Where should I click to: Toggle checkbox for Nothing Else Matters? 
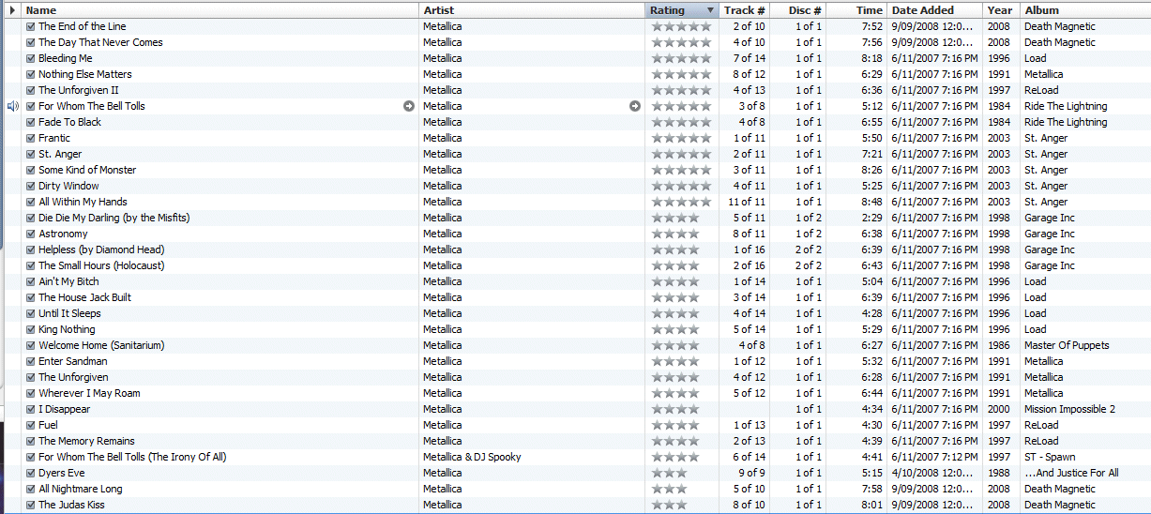[x=31, y=74]
